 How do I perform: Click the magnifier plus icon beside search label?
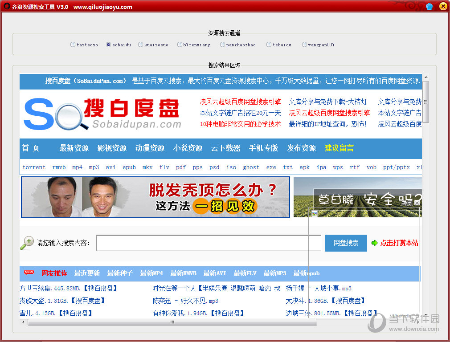click(x=27, y=243)
